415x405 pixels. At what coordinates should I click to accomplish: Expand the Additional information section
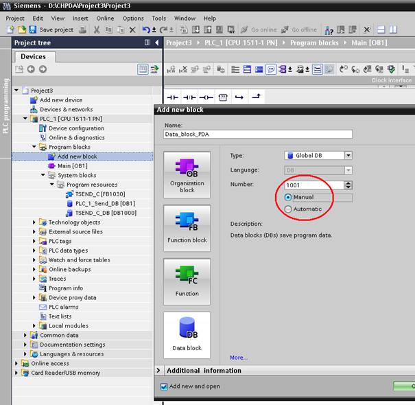(x=159, y=371)
